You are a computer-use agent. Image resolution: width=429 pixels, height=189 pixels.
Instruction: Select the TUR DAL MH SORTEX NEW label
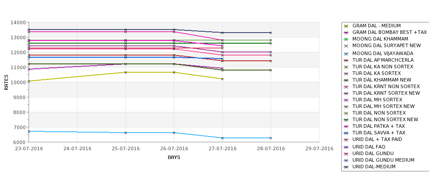(384, 106)
